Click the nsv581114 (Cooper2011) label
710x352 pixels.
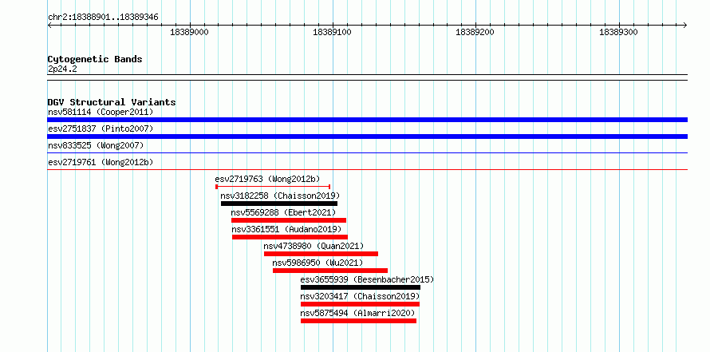pos(101,112)
